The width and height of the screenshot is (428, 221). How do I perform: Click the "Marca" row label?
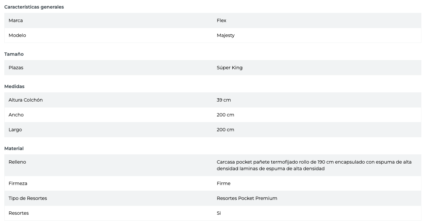pos(16,20)
